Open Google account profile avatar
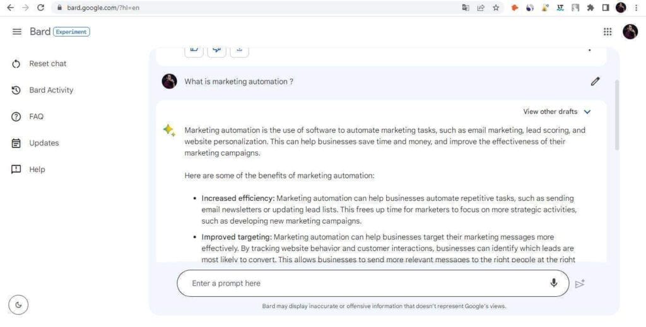The image size is (646, 327). click(630, 32)
